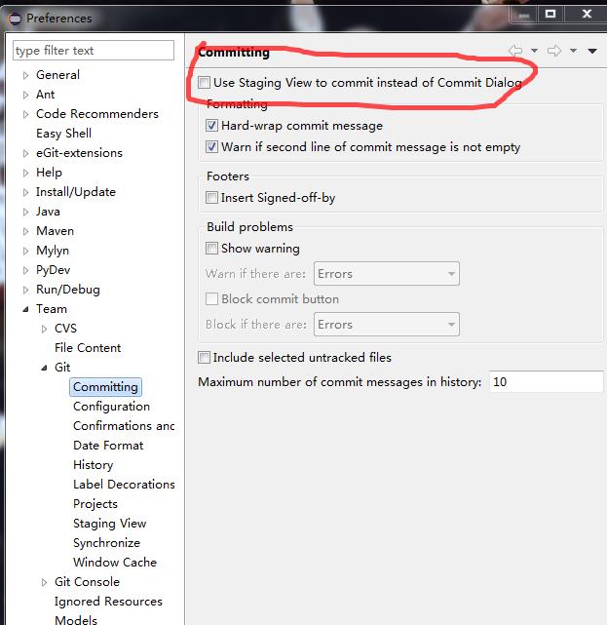The image size is (607, 625).
Task: Open forward history dropdown arrow
Action: pos(573,51)
